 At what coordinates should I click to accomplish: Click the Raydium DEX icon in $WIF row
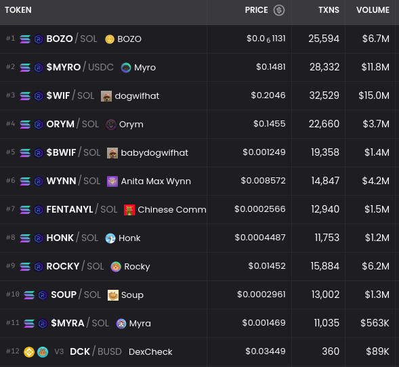click(39, 96)
